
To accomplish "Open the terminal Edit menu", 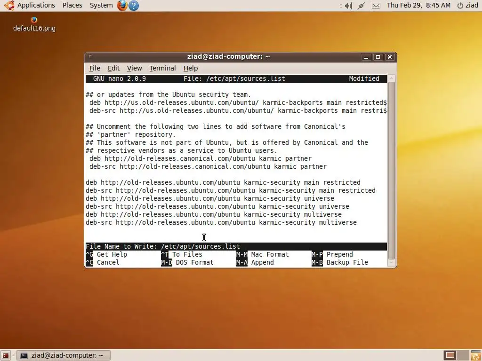I will pyautogui.click(x=113, y=68).
